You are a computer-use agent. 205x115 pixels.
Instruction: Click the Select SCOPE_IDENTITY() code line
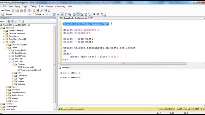(x=81, y=30)
